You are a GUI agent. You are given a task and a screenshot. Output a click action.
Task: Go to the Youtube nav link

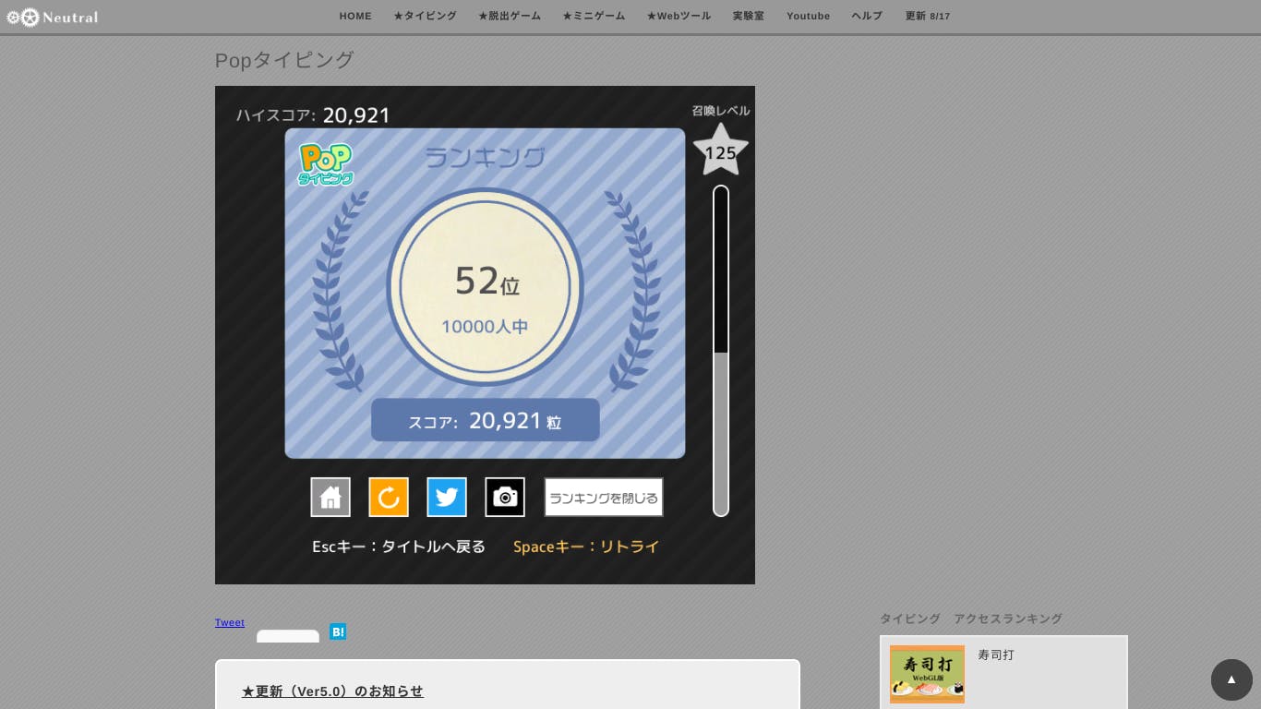[x=808, y=17]
